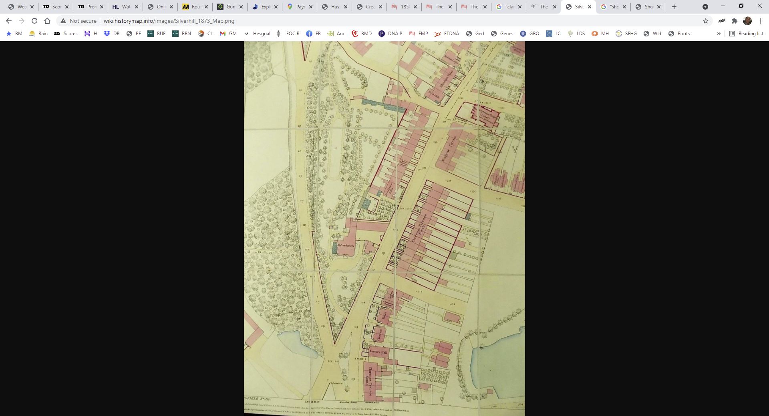Open the Extensions puzzle icon
Image resolution: width=769 pixels, height=416 pixels.
click(x=734, y=21)
